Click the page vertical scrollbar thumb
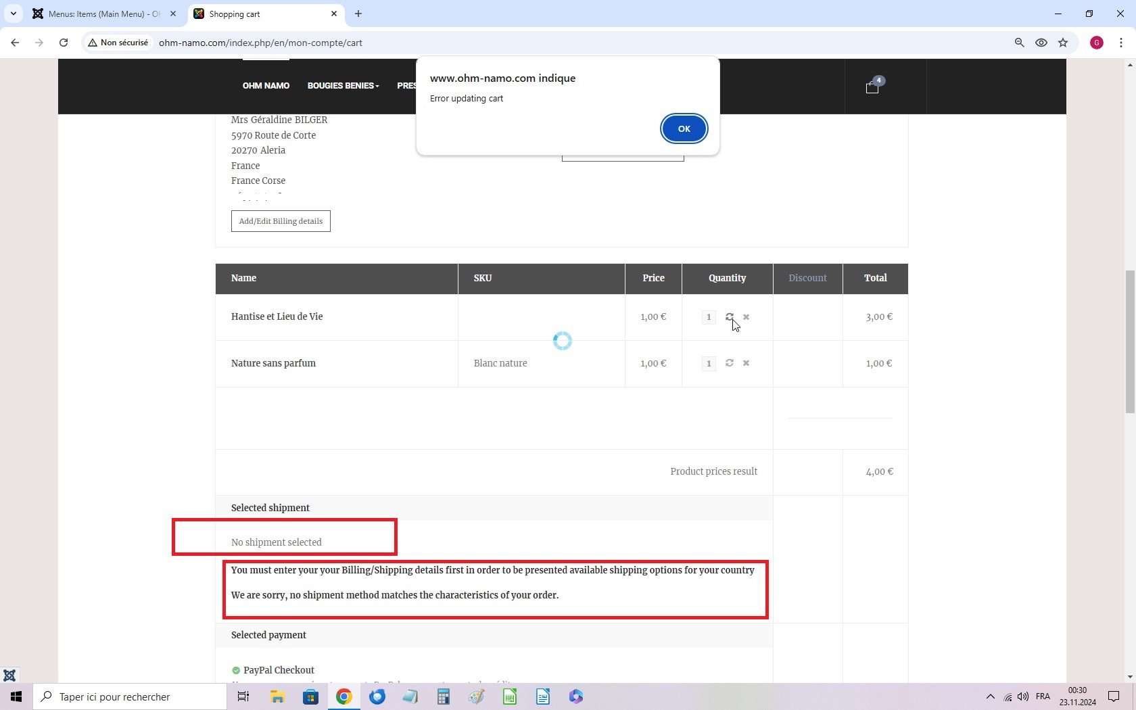1136x710 pixels. coord(1129,341)
